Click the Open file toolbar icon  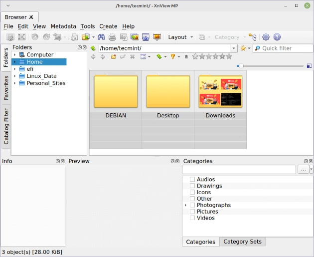tap(10, 37)
